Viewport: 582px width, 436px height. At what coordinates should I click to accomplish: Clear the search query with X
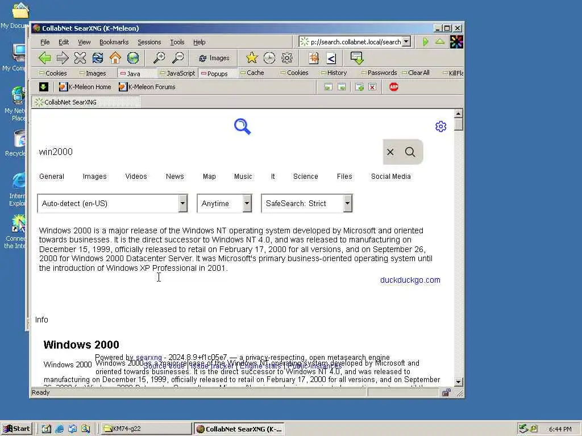(x=390, y=152)
